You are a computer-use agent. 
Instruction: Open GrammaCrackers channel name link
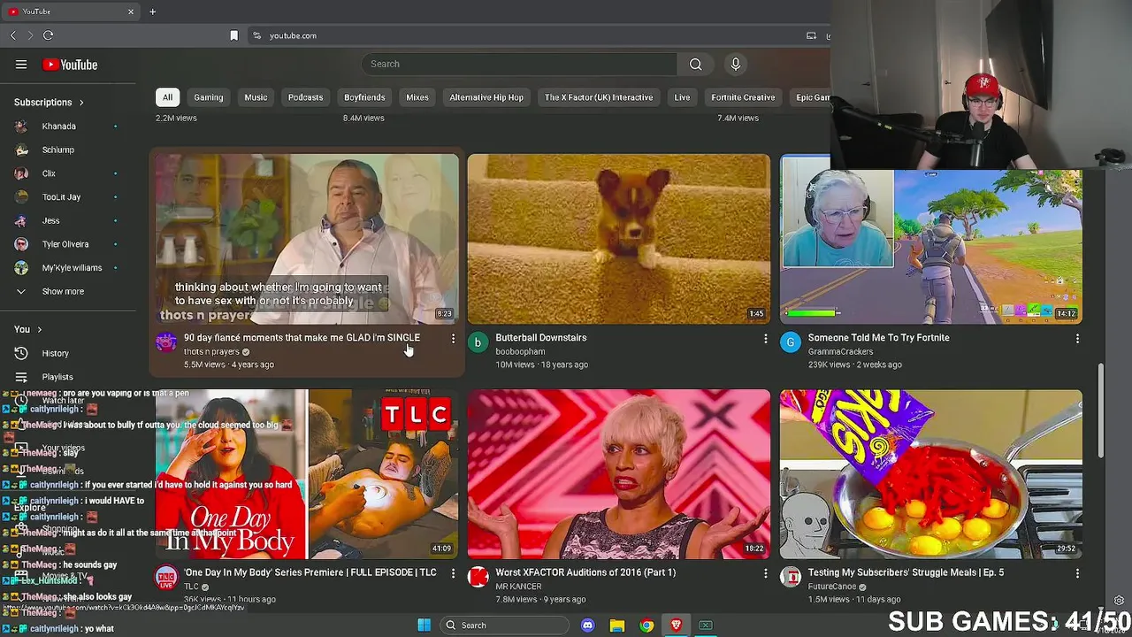click(x=840, y=351)
